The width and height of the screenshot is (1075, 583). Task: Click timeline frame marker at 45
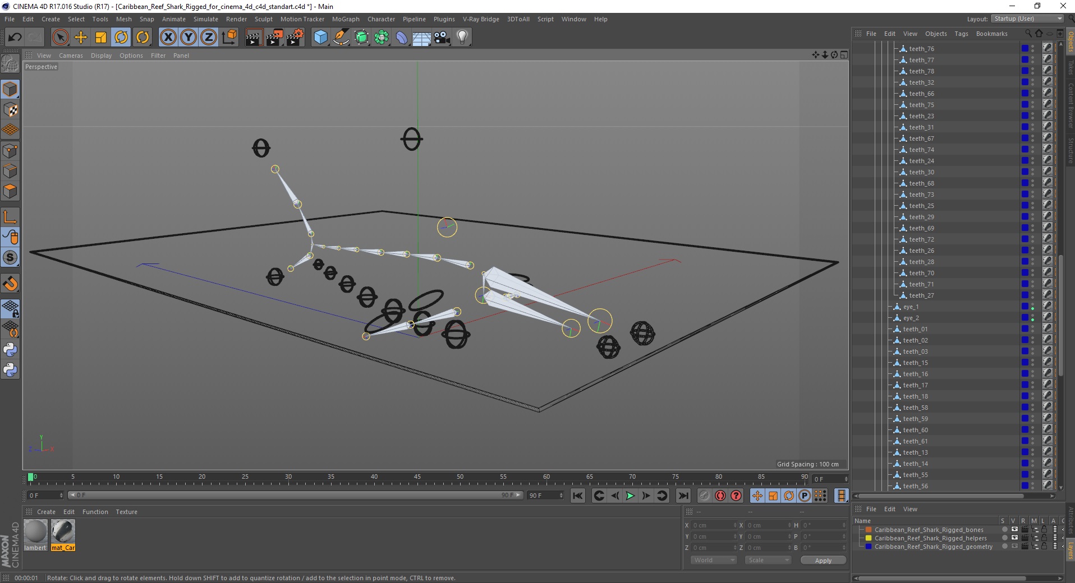417,477
